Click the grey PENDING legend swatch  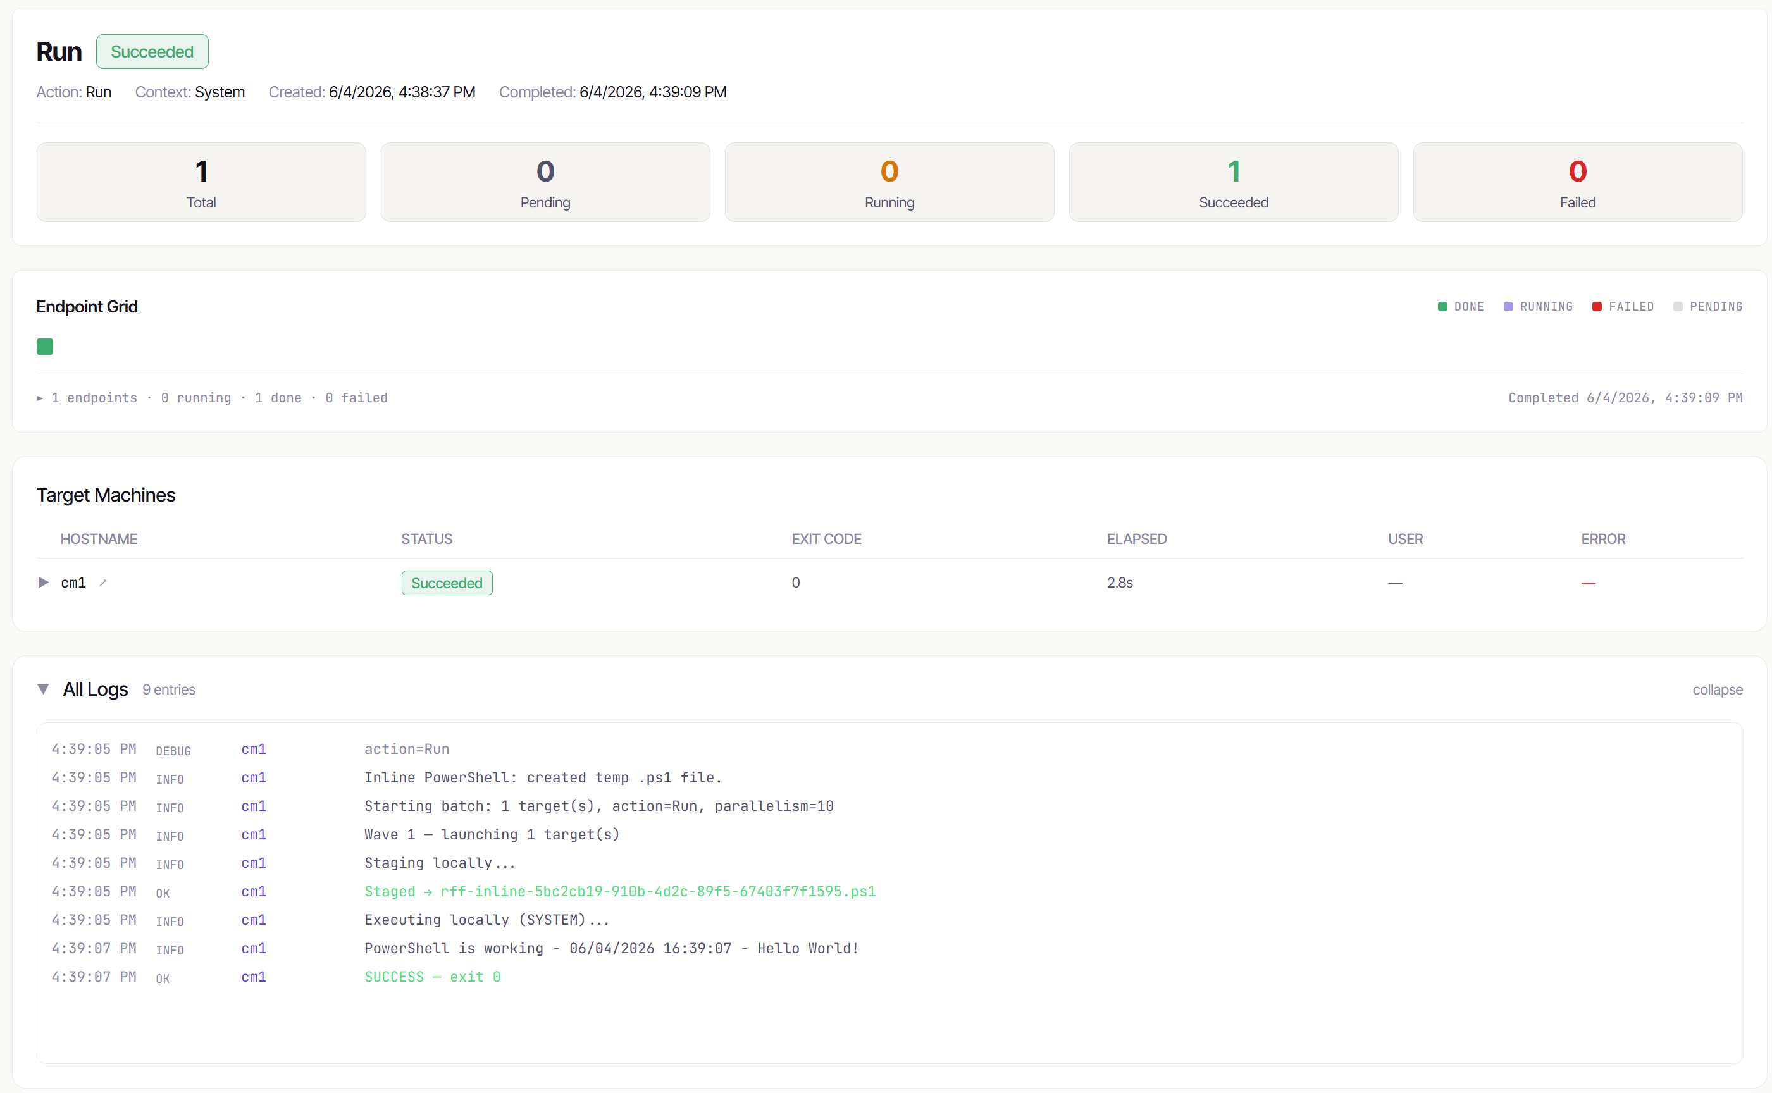[x=1678, y=307]
